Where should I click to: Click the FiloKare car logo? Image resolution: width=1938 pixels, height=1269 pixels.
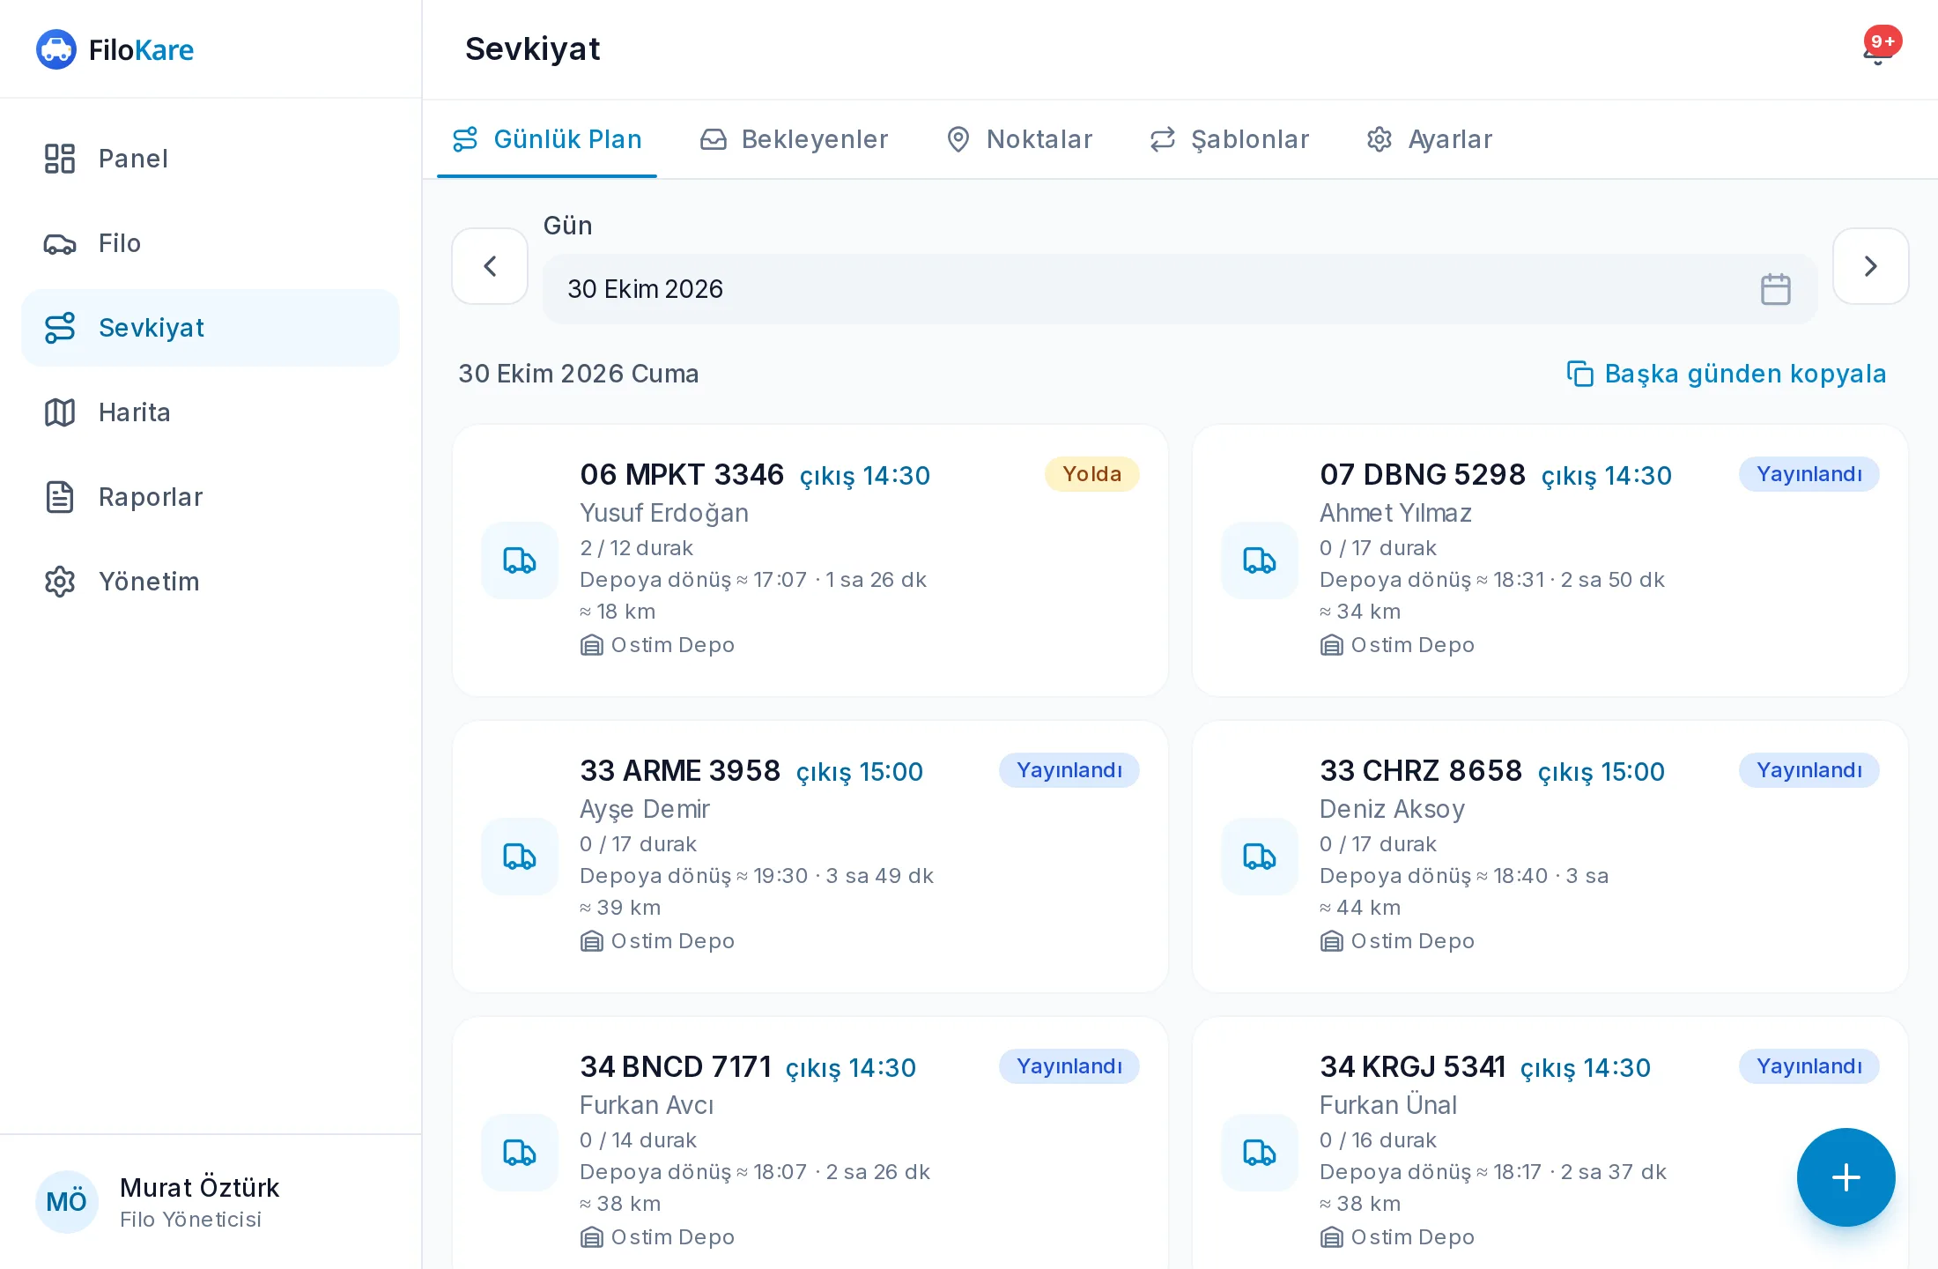coord(56,49)
